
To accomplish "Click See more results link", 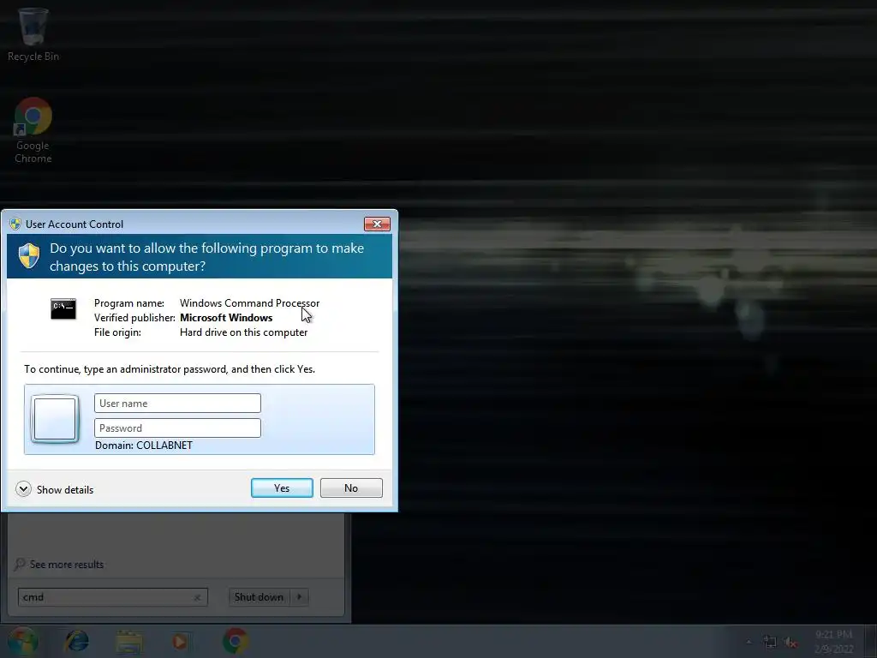I will pos(67,565).
